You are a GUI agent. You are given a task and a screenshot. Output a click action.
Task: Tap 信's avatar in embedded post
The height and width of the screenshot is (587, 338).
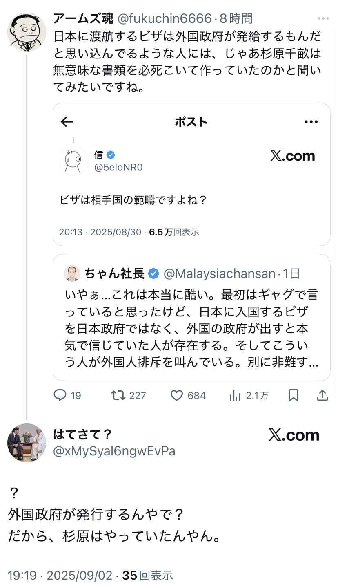[73, 161]
